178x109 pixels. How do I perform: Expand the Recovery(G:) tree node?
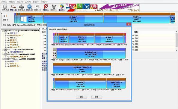pos(5,36)
